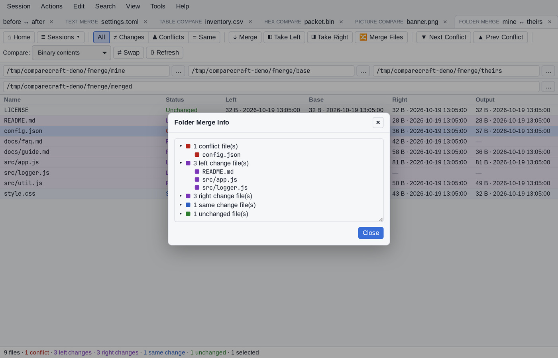Image resolution: width=558 pixels, height=358 pixels.
Task: Toggle the Conflicts filter
Action: [169, 37]
